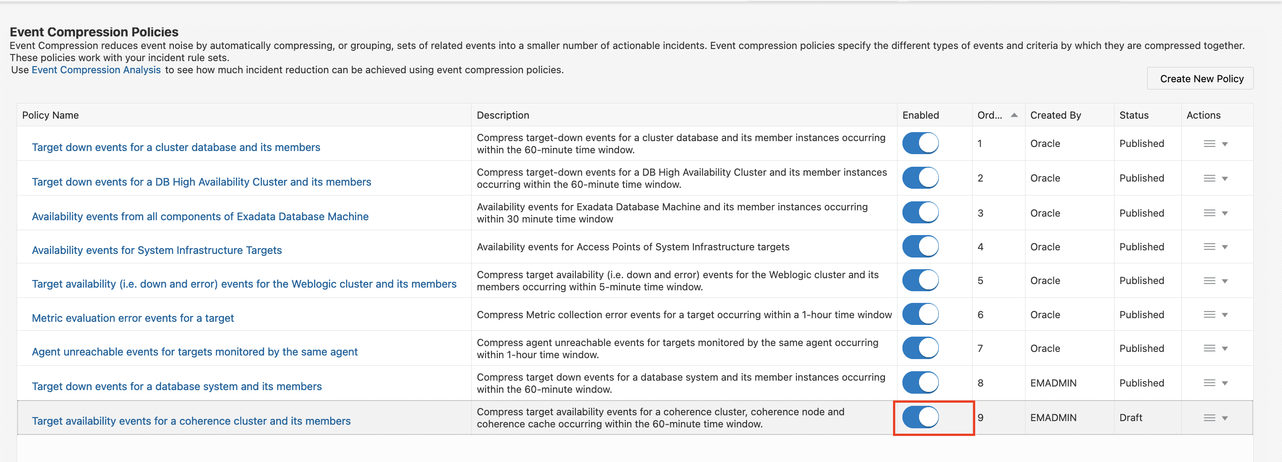
Task: Open Metric evaluation error events policy
Action: click(133, 318)
